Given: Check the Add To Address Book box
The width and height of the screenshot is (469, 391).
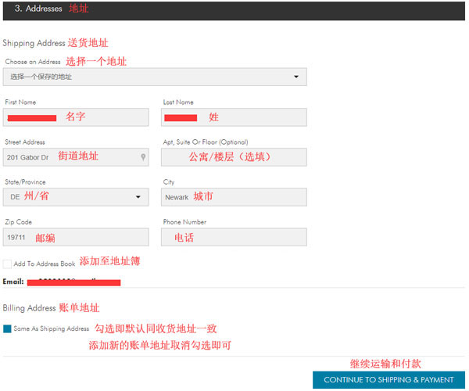Looking at the screenshot, I should 7,264.
